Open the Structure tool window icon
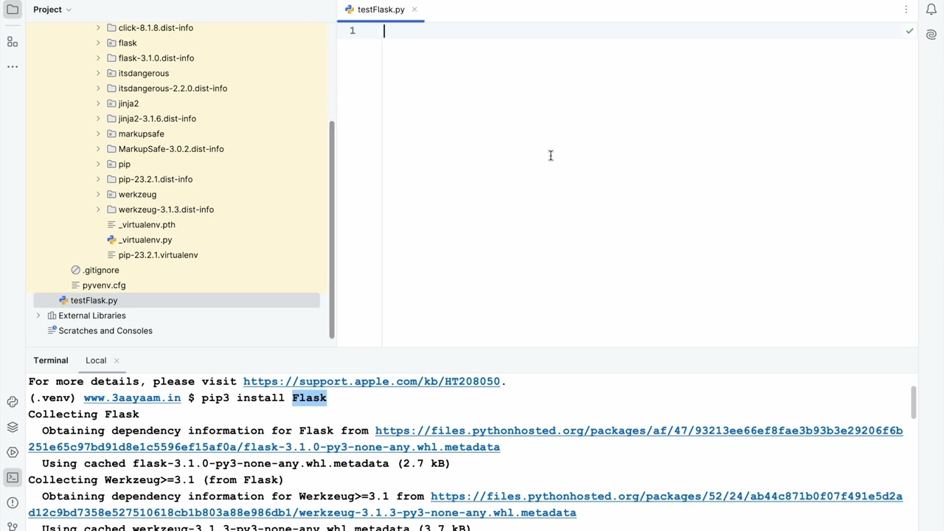This screenshot has width=944, height=531. [13, 42]
